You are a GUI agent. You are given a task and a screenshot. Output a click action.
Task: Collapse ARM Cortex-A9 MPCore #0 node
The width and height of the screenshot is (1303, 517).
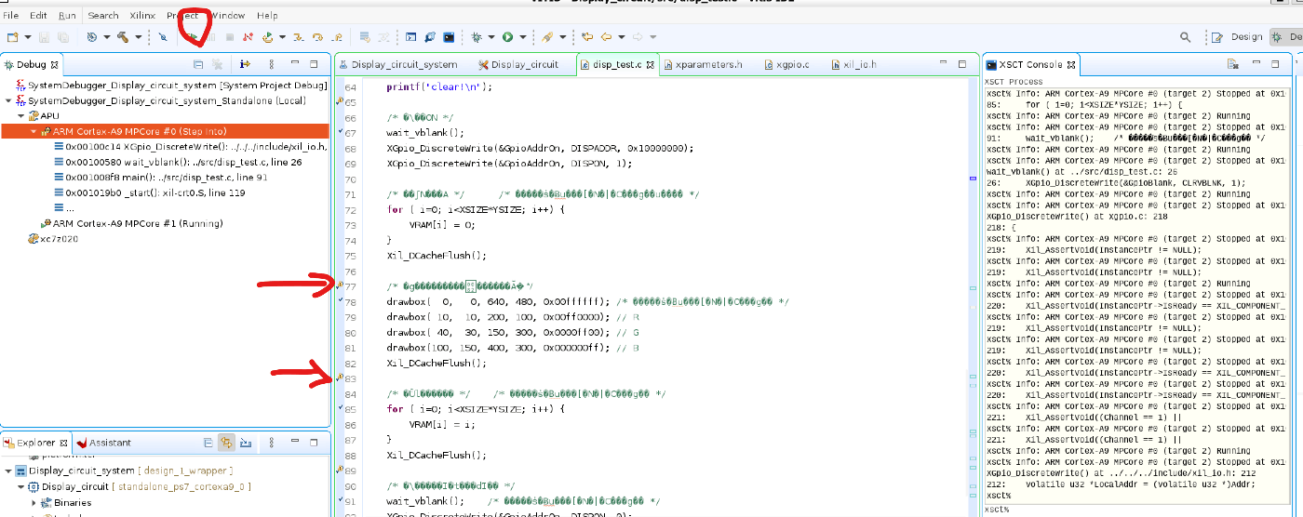tap(34, 131)
